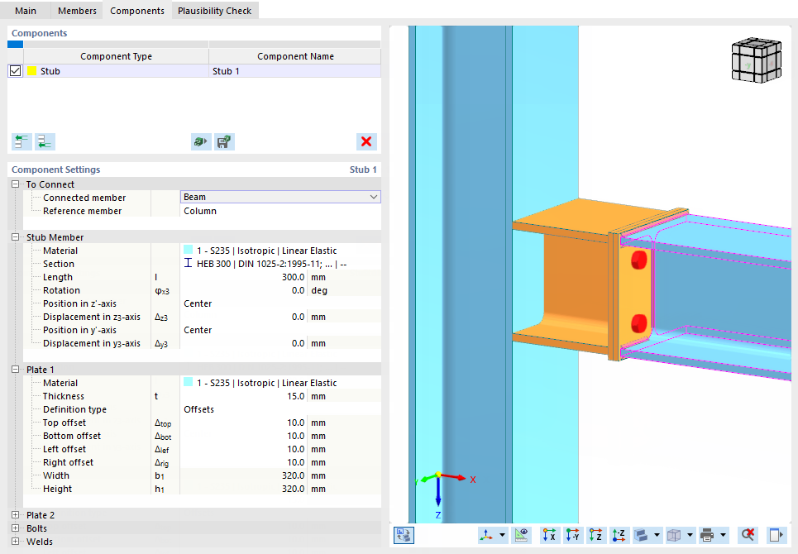
Task: Import a saved component
Action: [x=200, y=141]
